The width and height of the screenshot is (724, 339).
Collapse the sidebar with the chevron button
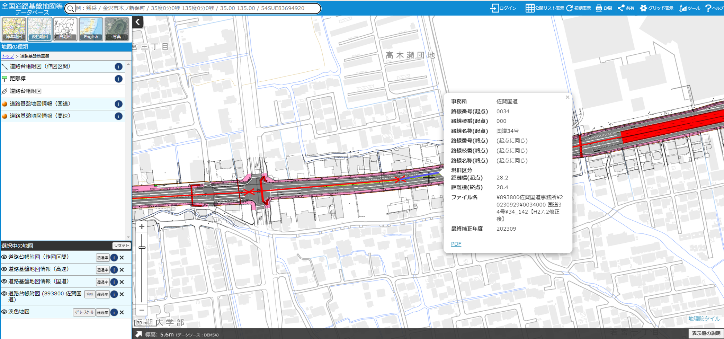point(137,21)
